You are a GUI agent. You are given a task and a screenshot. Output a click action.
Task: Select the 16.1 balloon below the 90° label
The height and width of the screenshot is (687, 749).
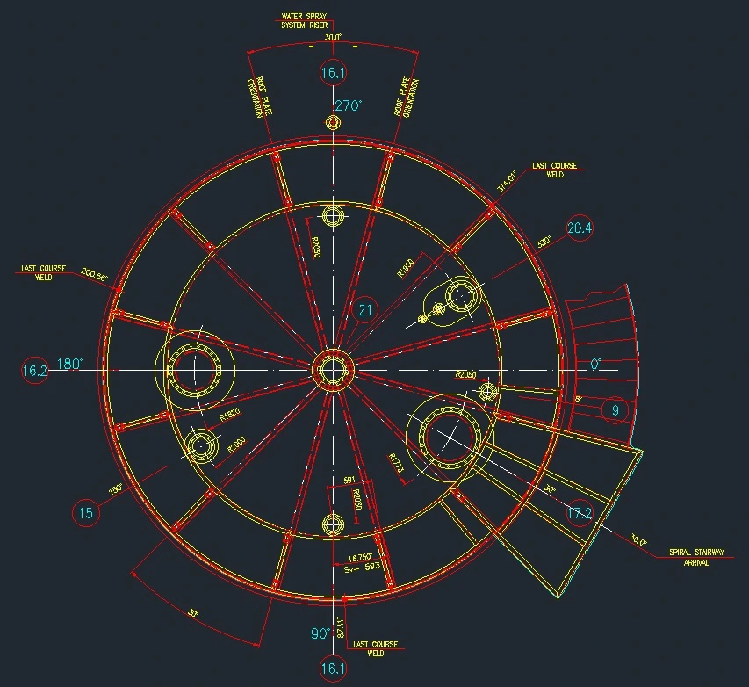click(x=333, y=669)
